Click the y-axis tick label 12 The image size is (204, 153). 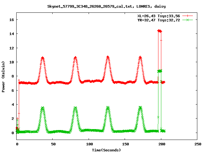[x=11, y=48]
